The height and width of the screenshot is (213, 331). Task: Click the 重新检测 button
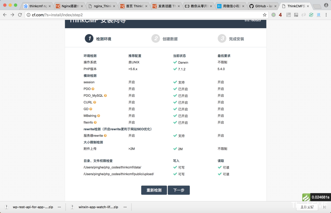[154, 190]
